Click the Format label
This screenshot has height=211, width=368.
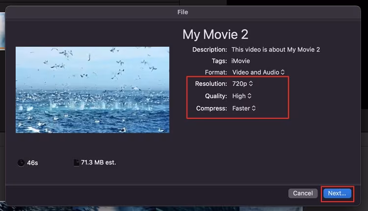pyautogui.click(x=215, y=73)
